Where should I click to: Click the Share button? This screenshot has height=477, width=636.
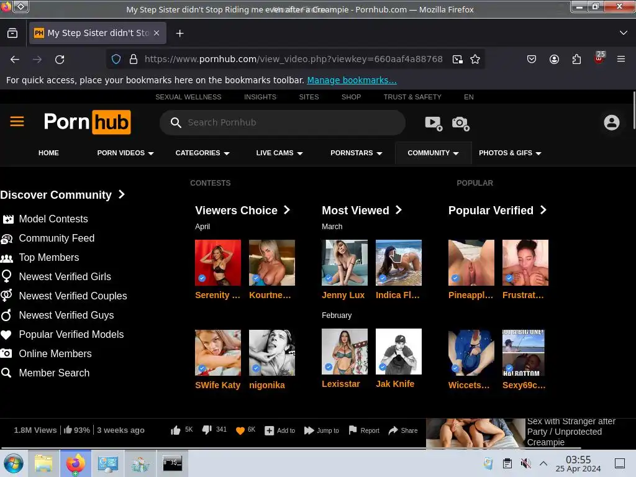click(402, 430)
